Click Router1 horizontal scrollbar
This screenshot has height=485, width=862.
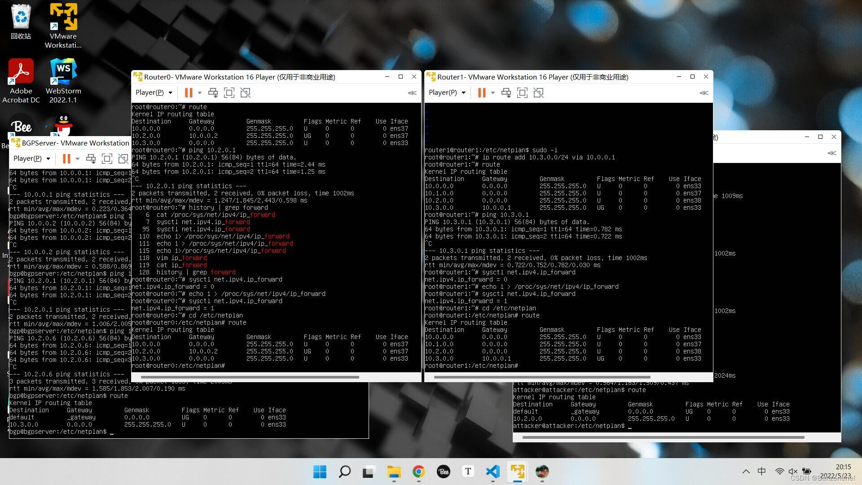(542, 377)
